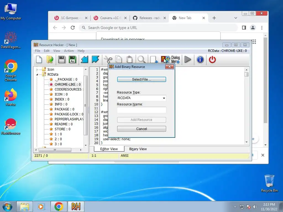Open the Google apps grid icon
Viewport: 283px width, 212px height.
[x=254, y=42]
